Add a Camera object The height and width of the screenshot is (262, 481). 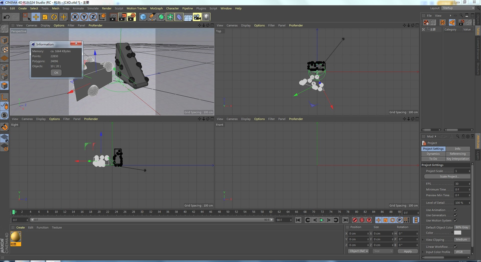pyautogui.click(x=197, y=17)
